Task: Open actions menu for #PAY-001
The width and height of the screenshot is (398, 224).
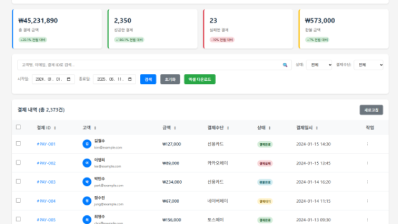Action: pyautogui.click(x=368, y=144)
